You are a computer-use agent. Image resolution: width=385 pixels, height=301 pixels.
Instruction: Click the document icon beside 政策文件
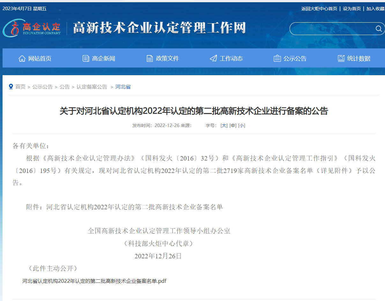(150, 58)
